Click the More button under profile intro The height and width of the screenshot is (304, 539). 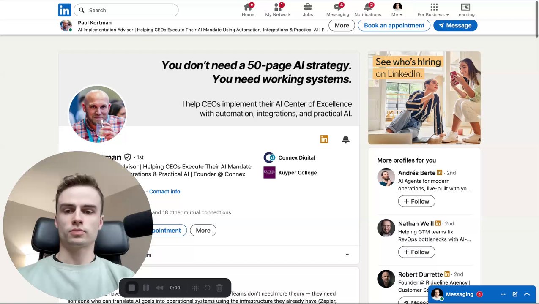tap(203, 230)
